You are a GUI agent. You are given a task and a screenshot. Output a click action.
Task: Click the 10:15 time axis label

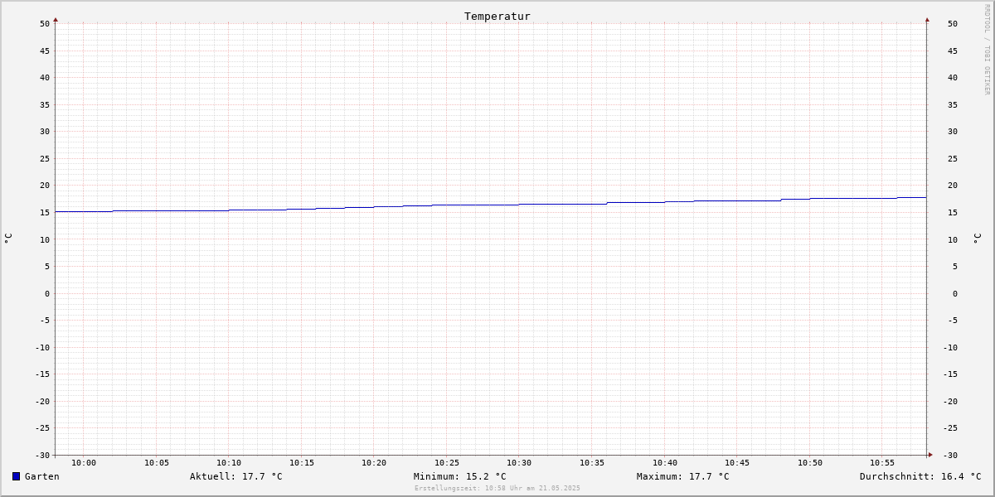(302, 463)
